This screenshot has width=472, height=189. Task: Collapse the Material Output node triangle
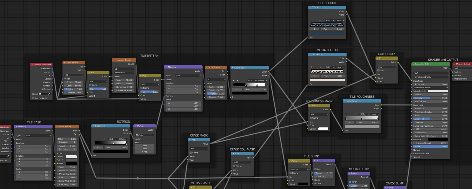point(454,64)
